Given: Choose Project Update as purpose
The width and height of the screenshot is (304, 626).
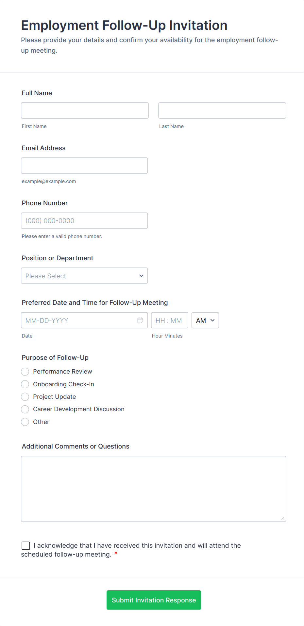Looking at the screenshot, I should (x=25, y=397).
